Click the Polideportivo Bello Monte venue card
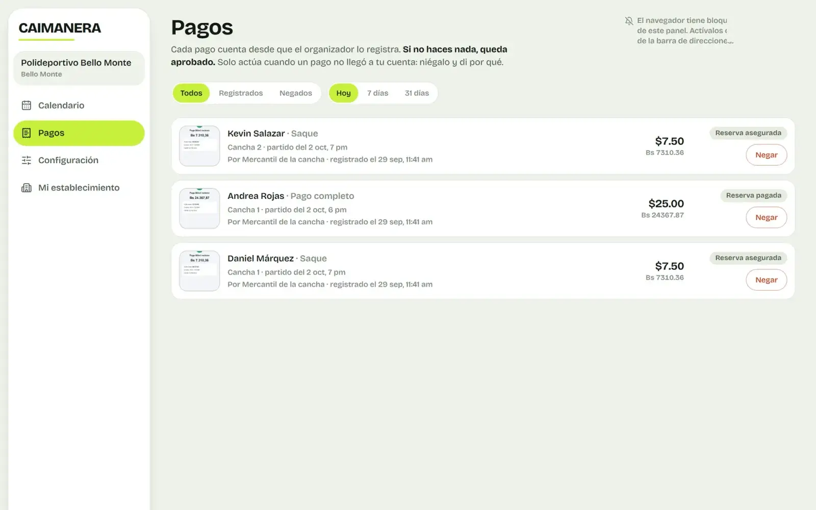The width and height of the screenshot is (816, 510). click(79, 68)
